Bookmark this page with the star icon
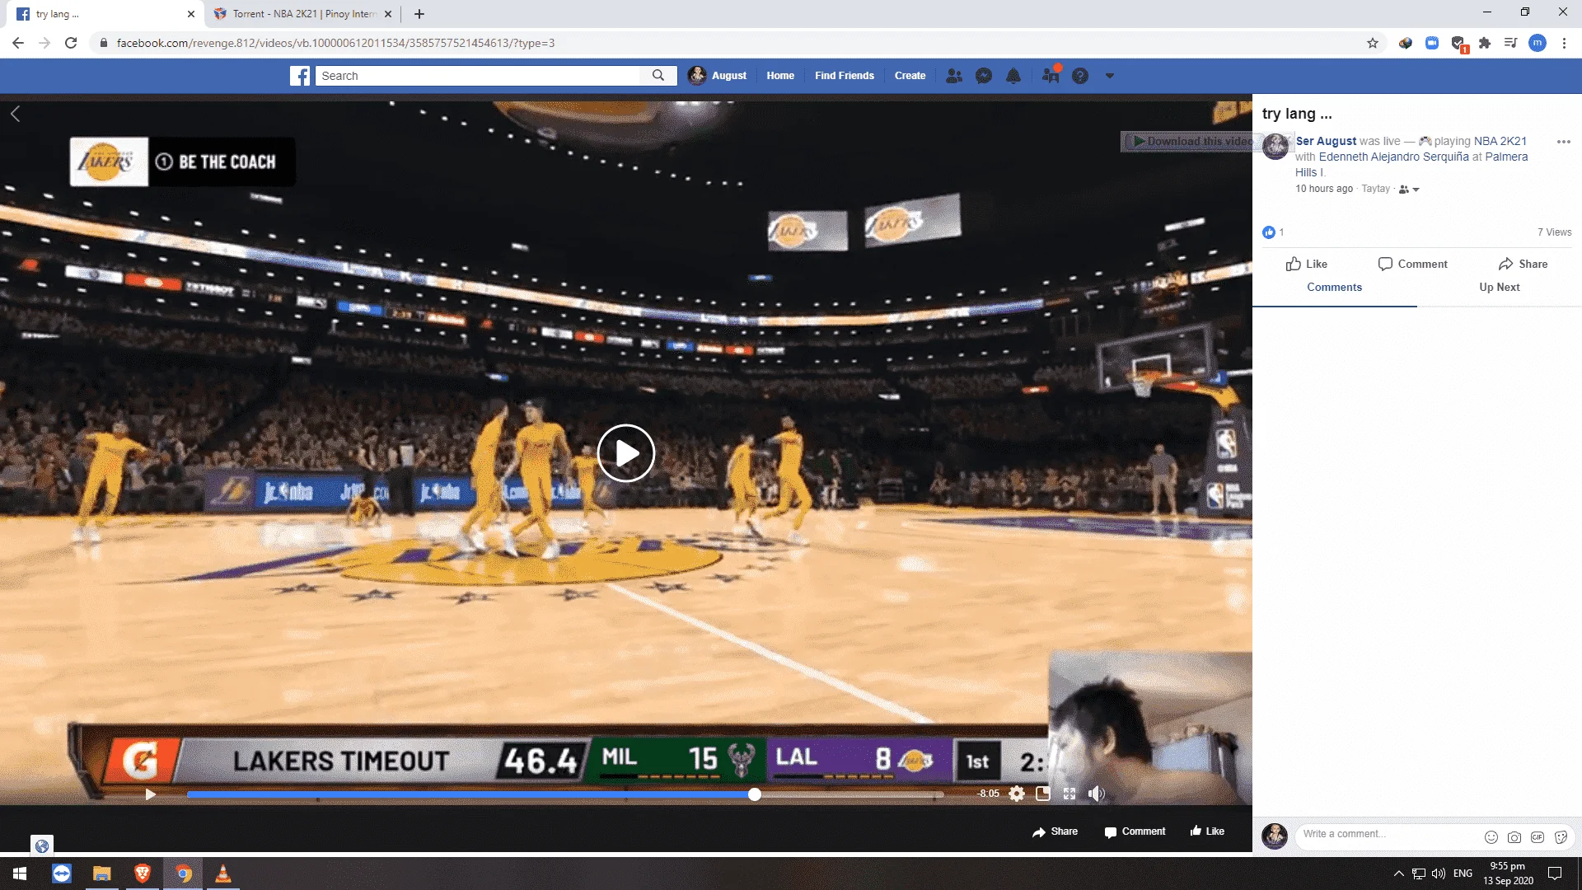This screenshot has width=1582, height=890. (x=1373, y=43)
